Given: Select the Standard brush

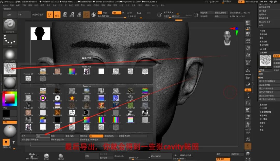Looking at the screenshot, I should (x=10, y=25).
